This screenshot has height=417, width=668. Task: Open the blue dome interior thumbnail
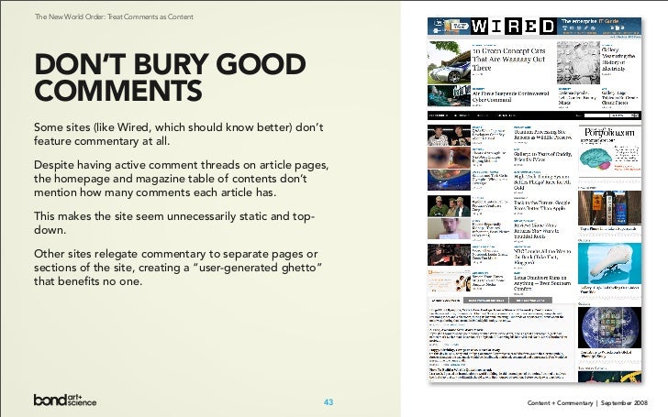[x=449, y=180]
